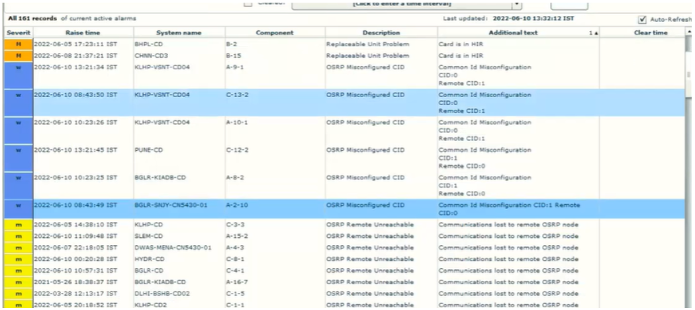Click raise time 2022-06-10 10:23:25 IST
Image resolution: width=695 pixels, height=310 pixels.
(75, 178)
